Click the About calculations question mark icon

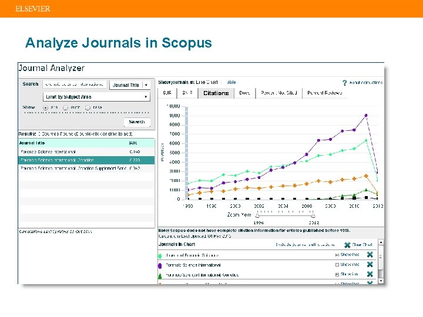[344, 83]
